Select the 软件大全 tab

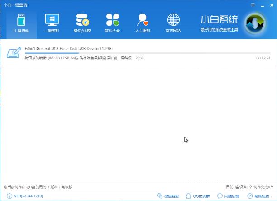coord(113,24)
